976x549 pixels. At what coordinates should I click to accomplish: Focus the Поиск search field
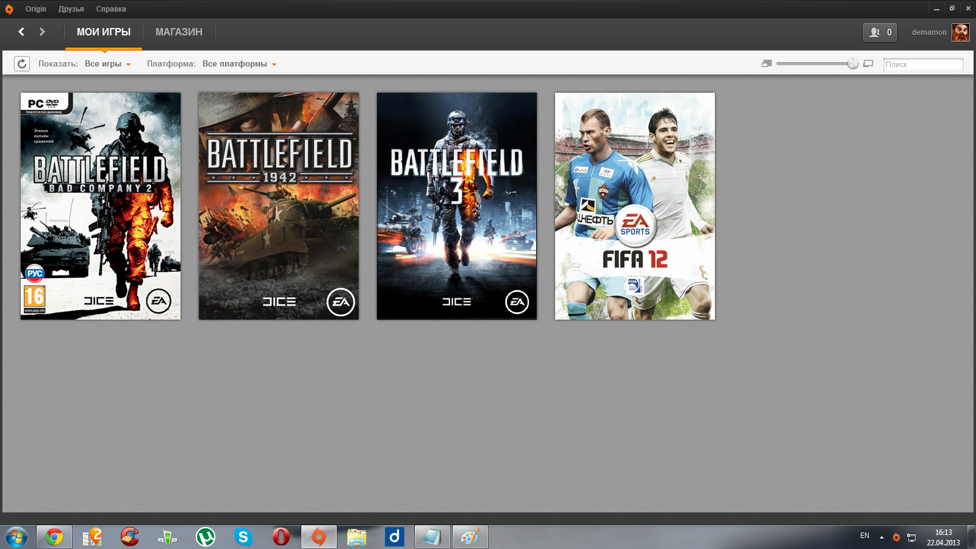924,64
